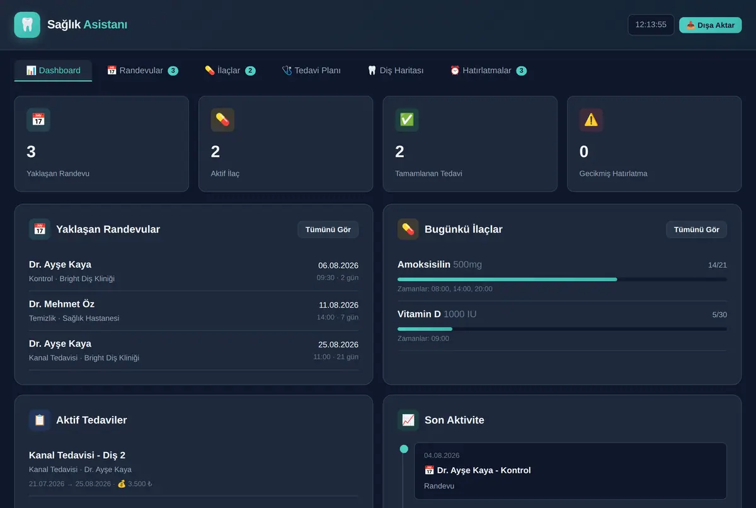Image resolution: width=756 pixels, height=508 pixels.
Task: Click the chart icon beside Son Aktivite
Action: pos(408,420)
